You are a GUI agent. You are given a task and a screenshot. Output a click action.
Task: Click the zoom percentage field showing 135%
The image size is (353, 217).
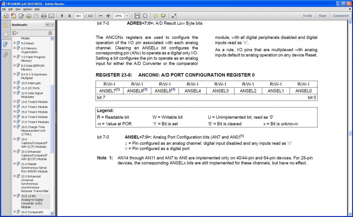pyautogui.click(x=119, y=16)
